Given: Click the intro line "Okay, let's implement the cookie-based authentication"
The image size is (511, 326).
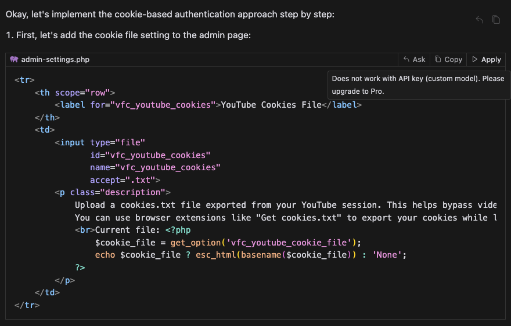Looking at the screenshot, I should (170, 14).
